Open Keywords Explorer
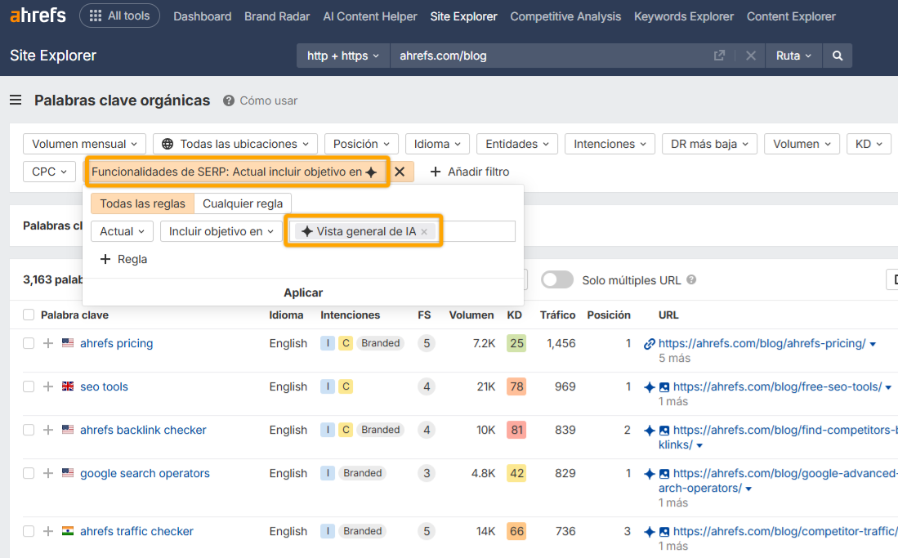 (684, 16)
